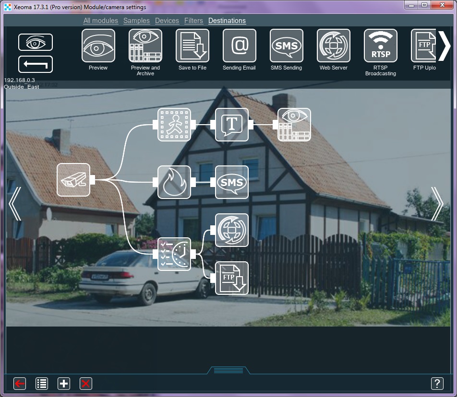
Task: Open the camera source node in chain
Action: 73,180
